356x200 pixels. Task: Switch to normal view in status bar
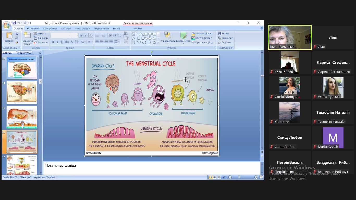tap(211, 177)
